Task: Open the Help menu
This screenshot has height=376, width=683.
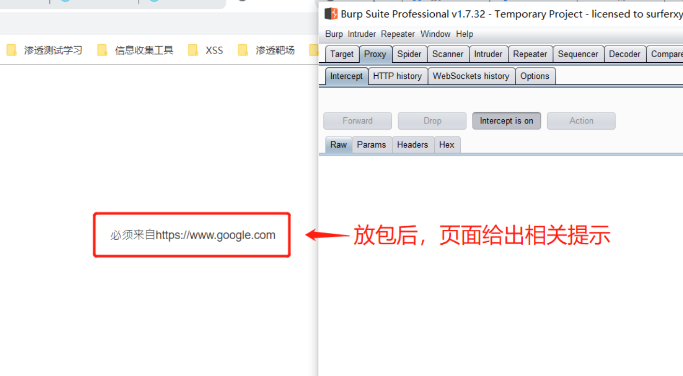Action: (464, 34)
